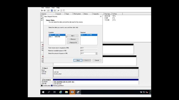Screen dimensions: 179x100
Task: Toggle the console tree toolbar icon
Action: click(48, 11)
